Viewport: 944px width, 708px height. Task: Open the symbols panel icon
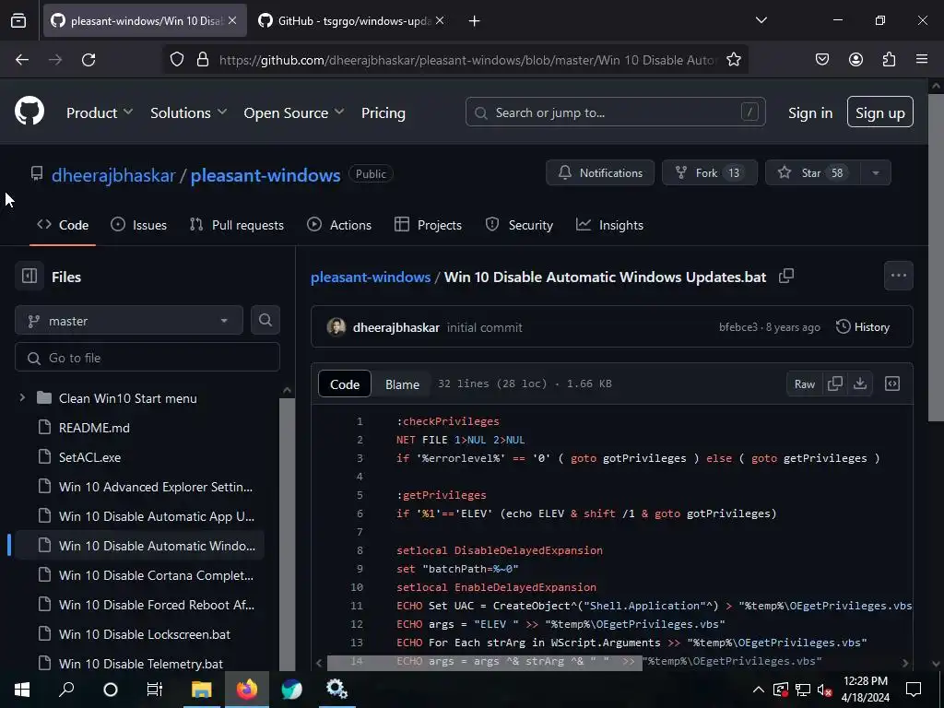point(892,383)
